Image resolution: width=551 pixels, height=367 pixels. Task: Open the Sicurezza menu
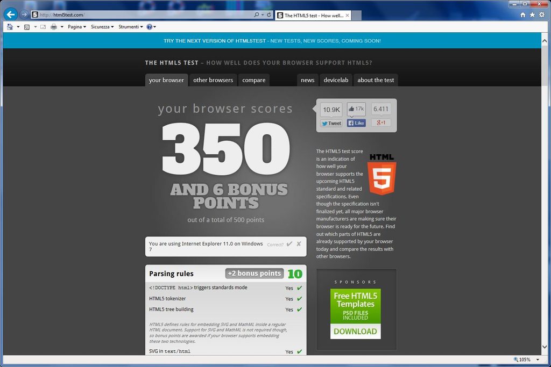tap(102, 27)
